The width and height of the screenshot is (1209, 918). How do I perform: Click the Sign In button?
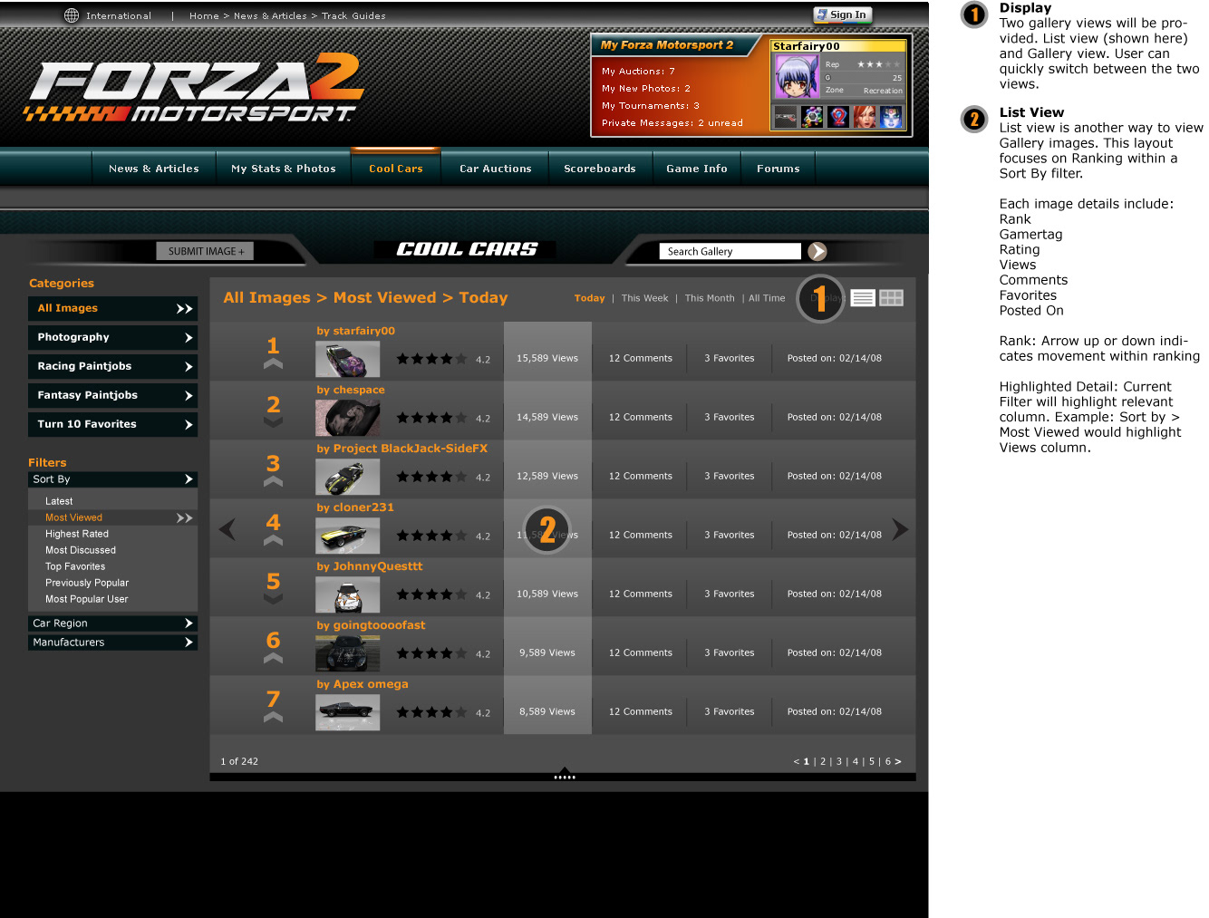click(842, 14)
